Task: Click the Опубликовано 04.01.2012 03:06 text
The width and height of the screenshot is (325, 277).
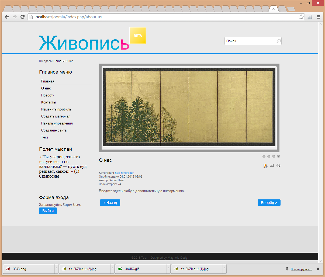Action: [x=120, y=176]
